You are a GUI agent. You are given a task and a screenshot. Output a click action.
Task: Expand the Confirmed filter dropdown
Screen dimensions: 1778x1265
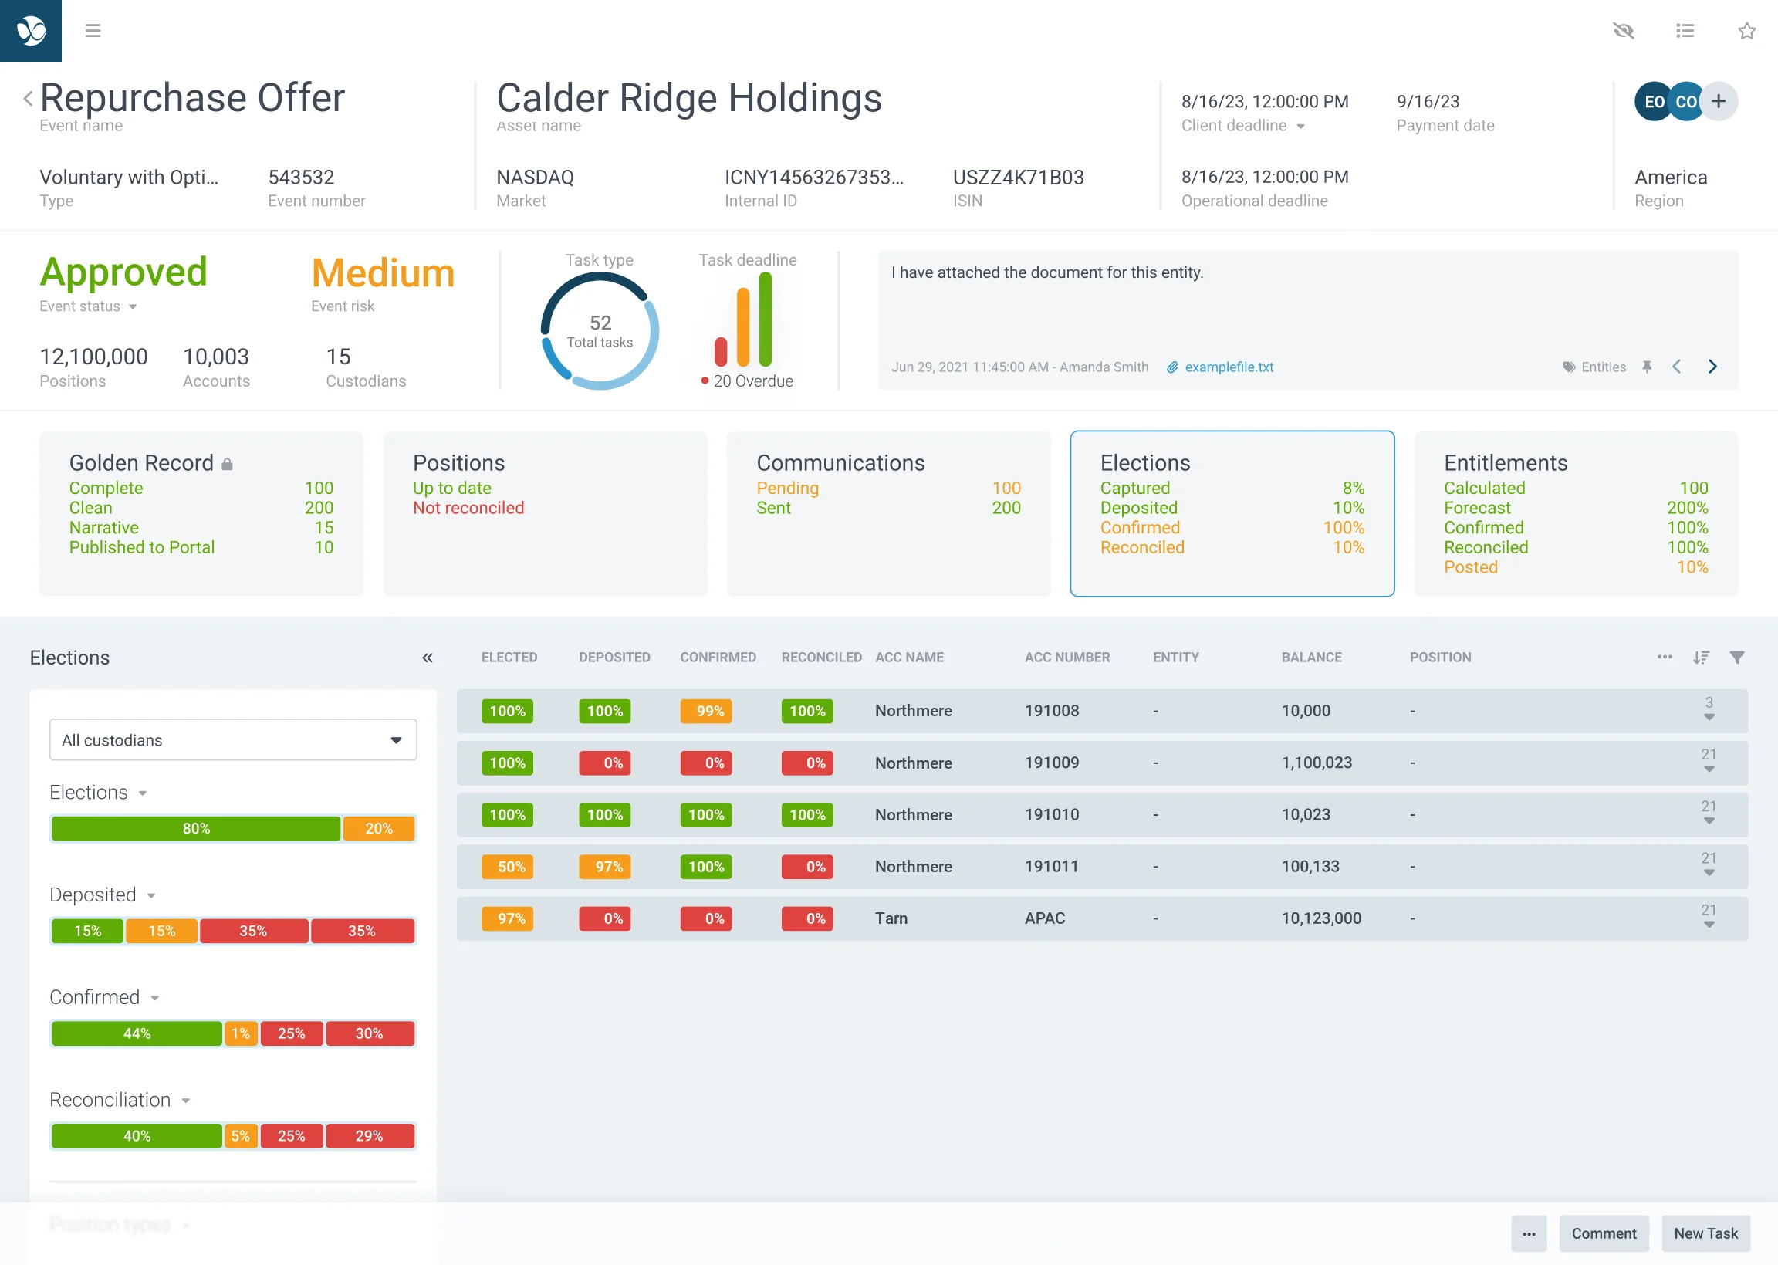point(155,999)
